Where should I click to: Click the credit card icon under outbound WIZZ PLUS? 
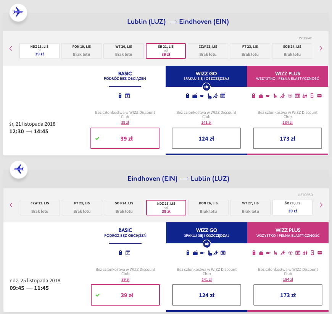(319, 96)
